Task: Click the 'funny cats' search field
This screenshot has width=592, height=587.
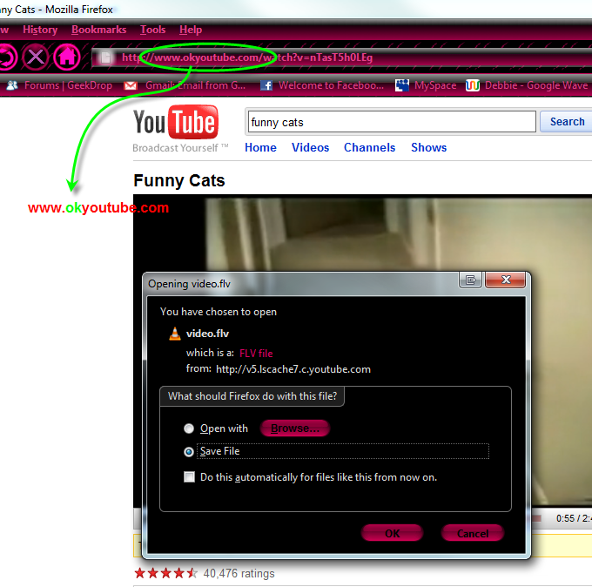Action: [x=391, y=122]
